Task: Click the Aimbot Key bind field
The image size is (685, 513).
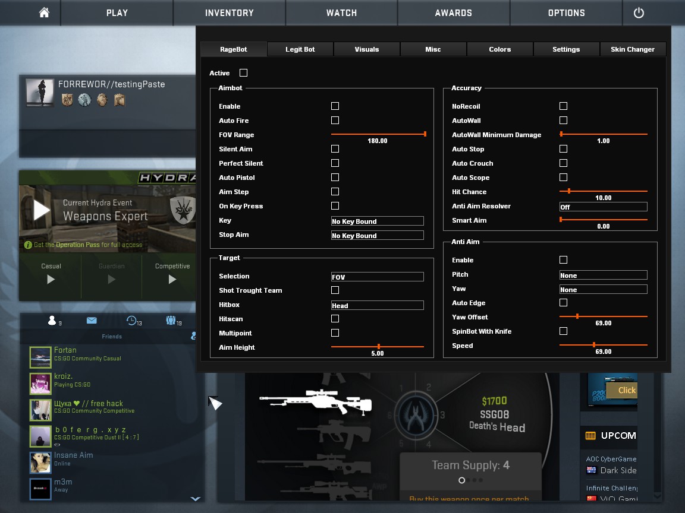Action: [x=377, y=221]
